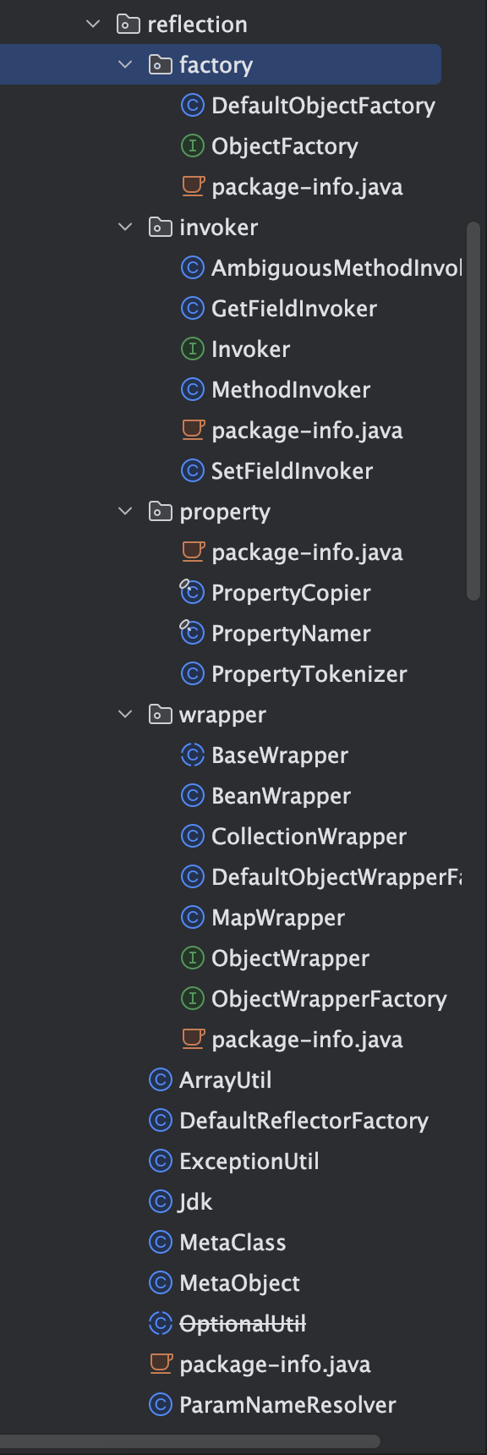The image size is (487, 1455).
Task: Click the PropertyCopier final class icon
Action: click(192, 592)
